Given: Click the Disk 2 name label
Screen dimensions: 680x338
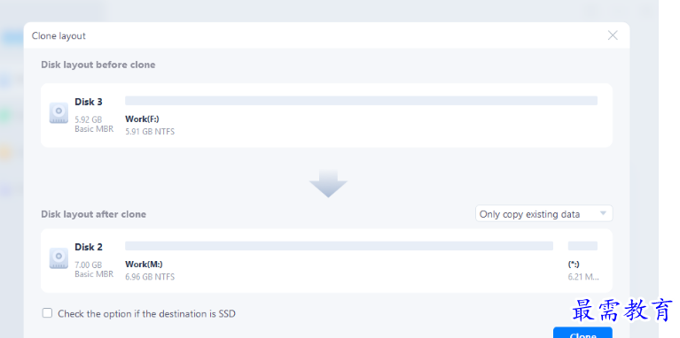Looking at the screenshot, I should coord(89,247).
